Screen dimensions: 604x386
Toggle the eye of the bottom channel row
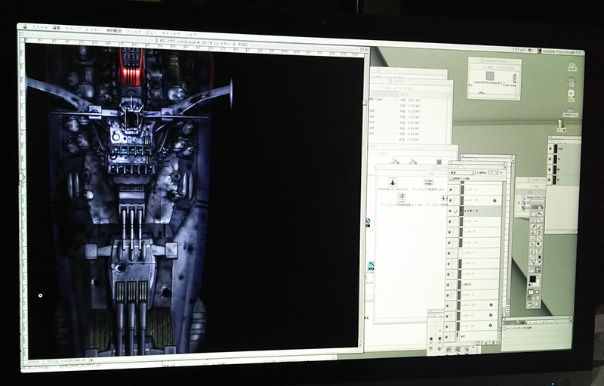click(550, 180)
